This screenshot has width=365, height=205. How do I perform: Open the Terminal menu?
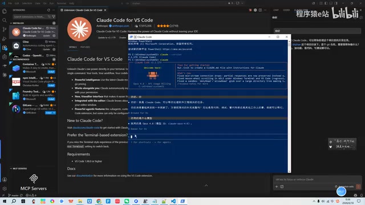point(61,3)
